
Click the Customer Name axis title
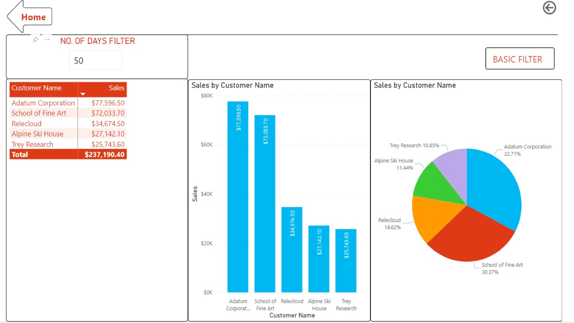292,315
